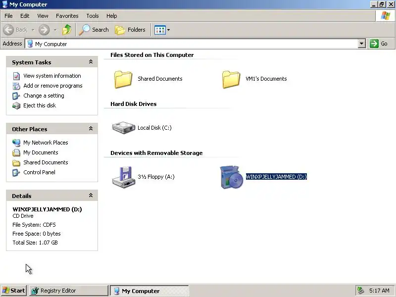Click the Views toolbar icon

[160, 30]
